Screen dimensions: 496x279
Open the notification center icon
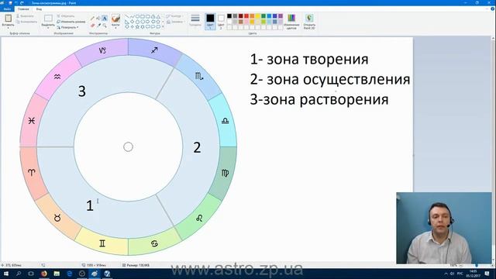[487, 274]
